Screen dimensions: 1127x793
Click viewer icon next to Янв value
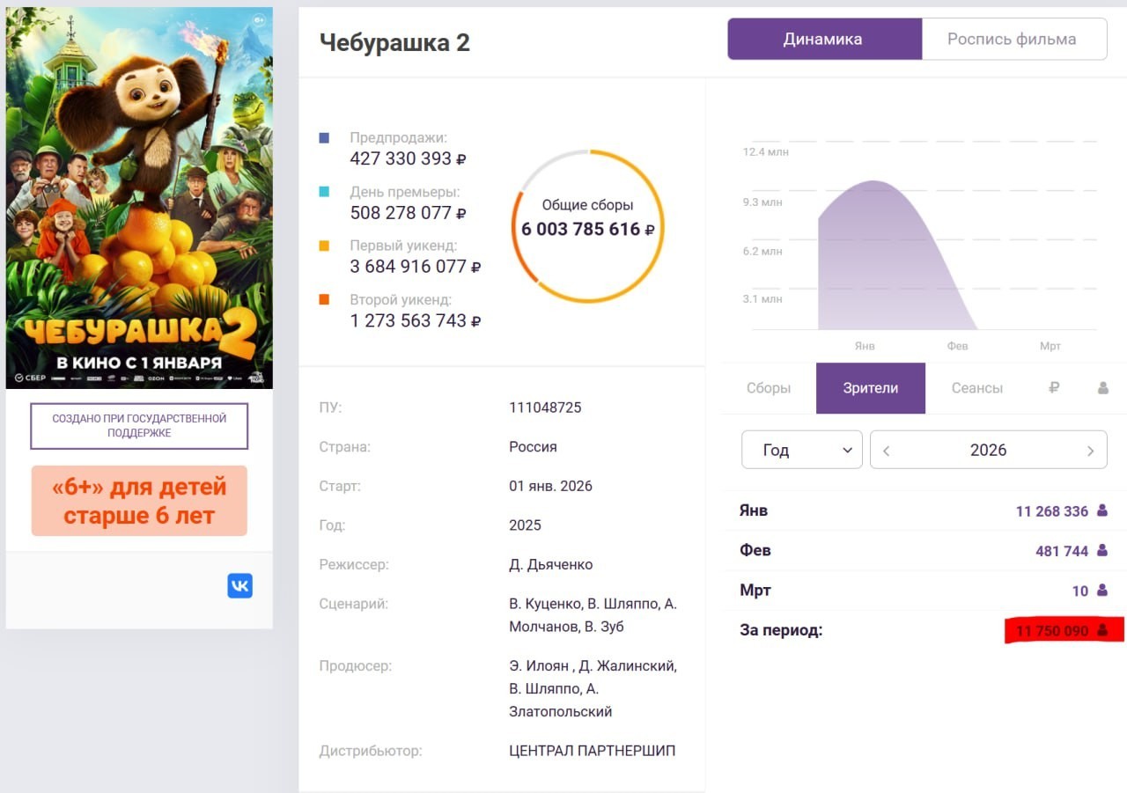(x=1102, y=510)
